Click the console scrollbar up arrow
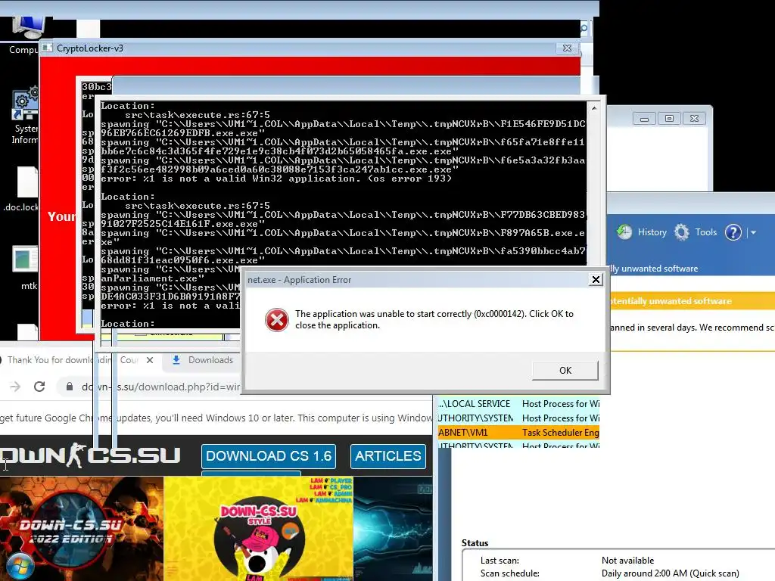 point(593,108)
